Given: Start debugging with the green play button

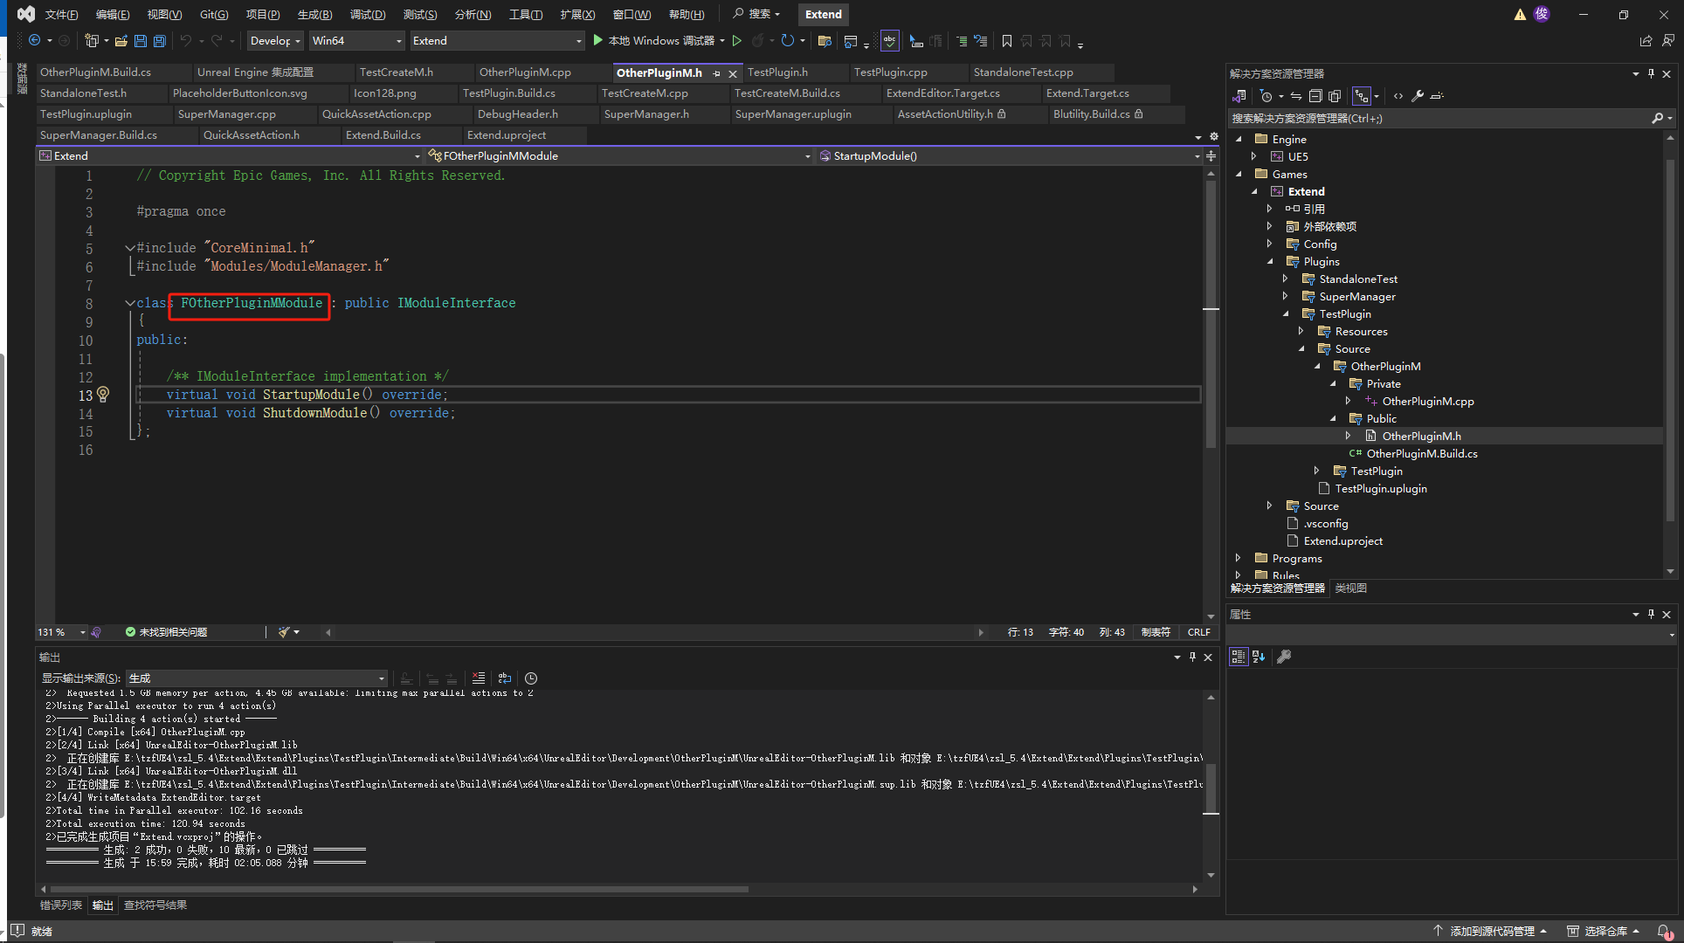Looking at the screenshot, I should (x=598, y=40).
